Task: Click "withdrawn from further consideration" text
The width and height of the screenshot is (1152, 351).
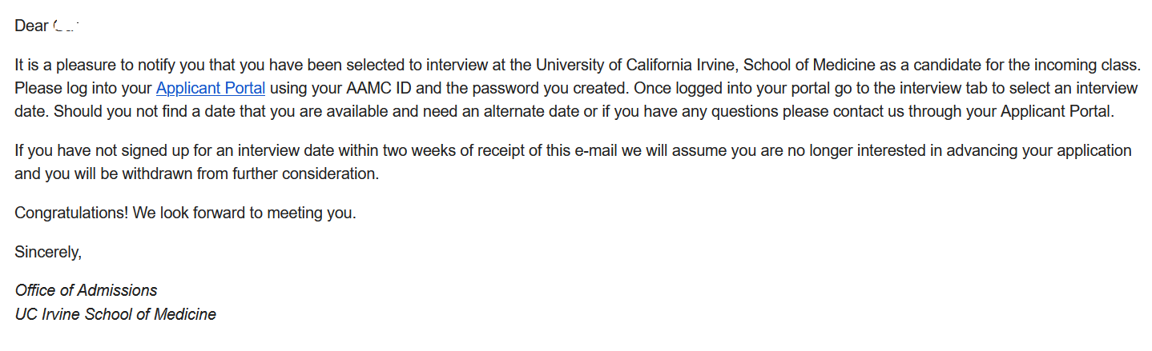Action: [250, 174]
